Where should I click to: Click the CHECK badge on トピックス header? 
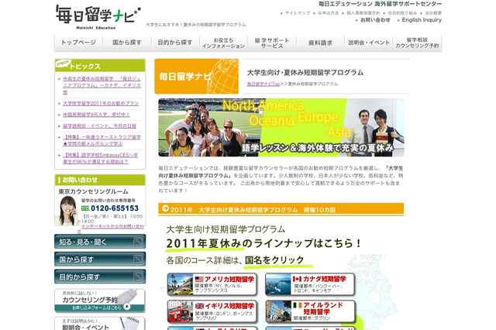pos(63,64)
